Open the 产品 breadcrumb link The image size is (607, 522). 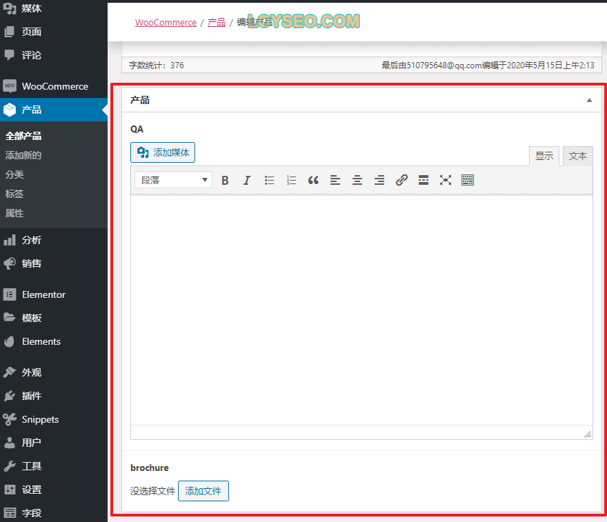[x=217, y=23]
